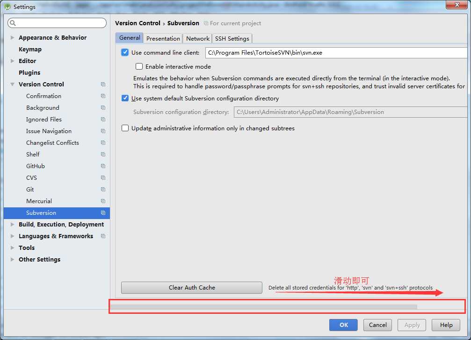Open Issue Navigation settings page
Viewport: 471px width, 340px height.
pos(49,131)
